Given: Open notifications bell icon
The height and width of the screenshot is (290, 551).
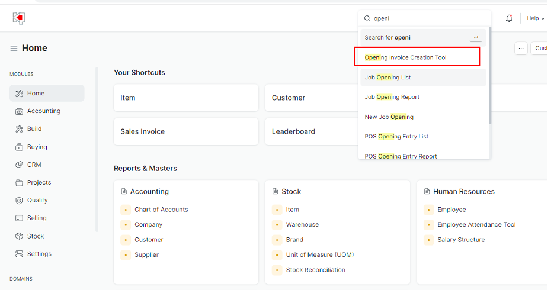Looking at the screenshot, I should tap(509, 18).
